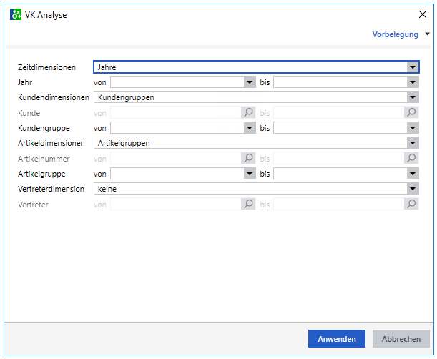Click the Kundendimensionen label
The image size is (437, 359).
tap(54, 97)
